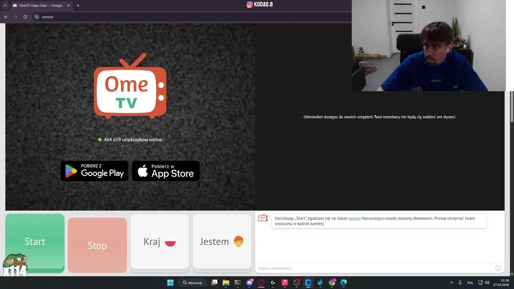Go back in browser history
Image resolution: width=514 pixels, height=289 pixels.
(x=6, y=17)
